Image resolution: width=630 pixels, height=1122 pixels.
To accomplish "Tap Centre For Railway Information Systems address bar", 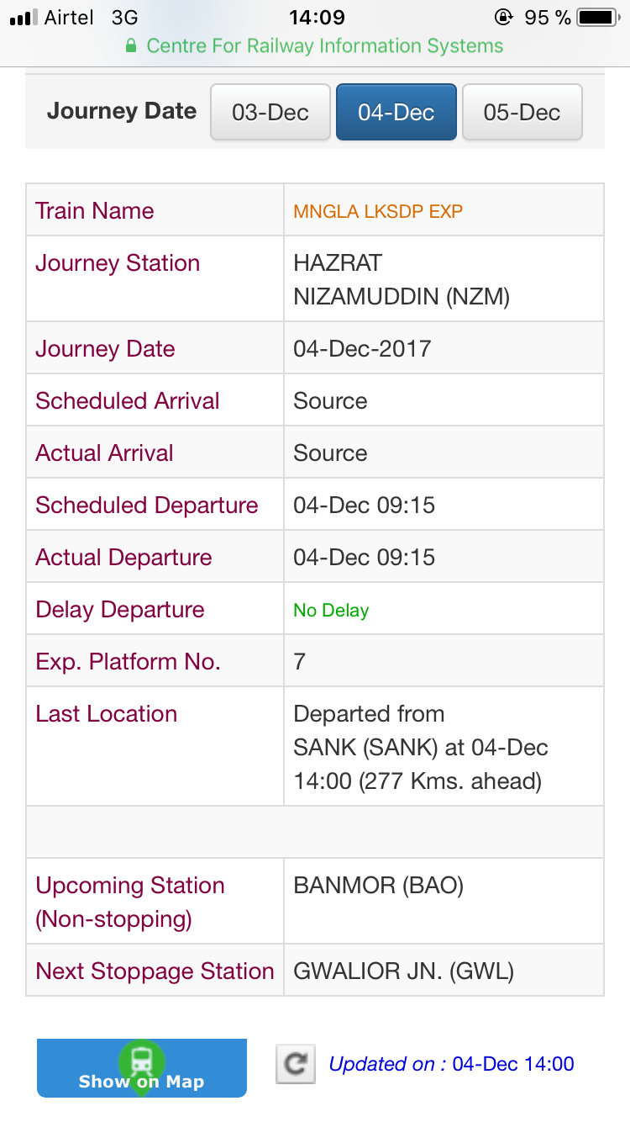I will point(324,46).
